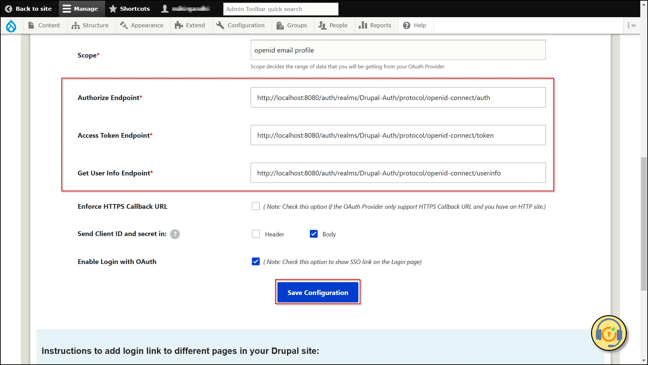648x365 pixels.
Task: Select the Groups menu tab
Action: pos(292,25)
